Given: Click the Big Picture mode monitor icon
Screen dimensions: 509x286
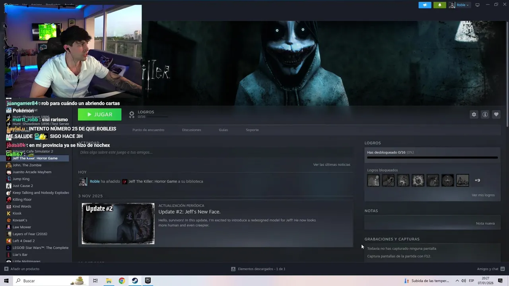Looking at the screenshot, I should (478, 5).
